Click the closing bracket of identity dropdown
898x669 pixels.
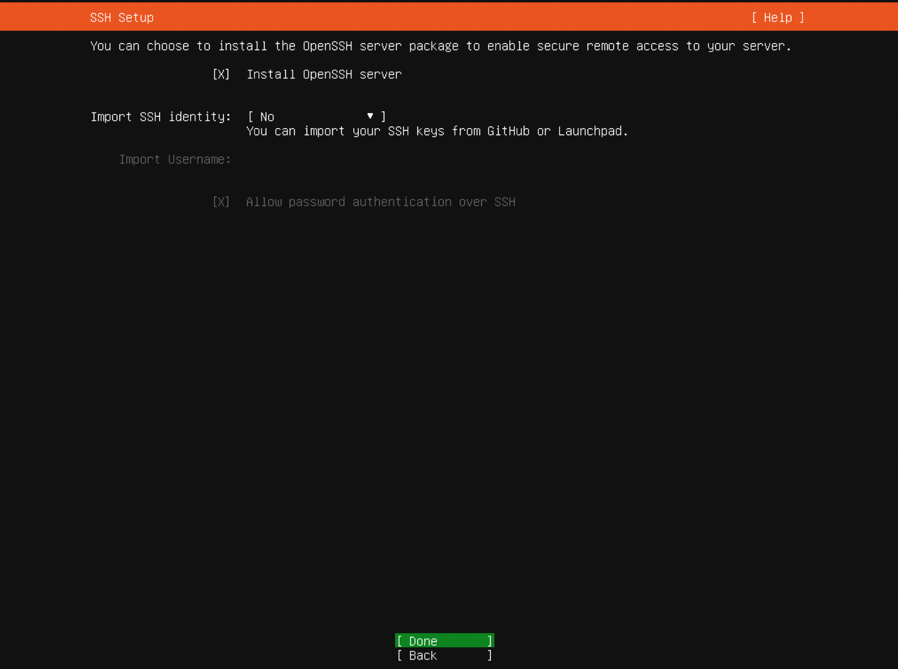tap(383, 116)
